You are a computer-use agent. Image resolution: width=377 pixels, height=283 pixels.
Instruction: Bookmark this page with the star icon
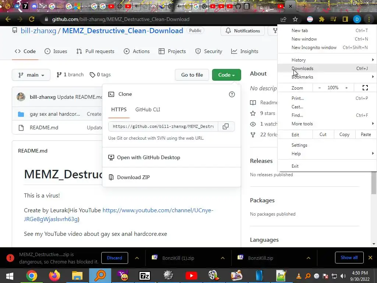coord(295,19)
